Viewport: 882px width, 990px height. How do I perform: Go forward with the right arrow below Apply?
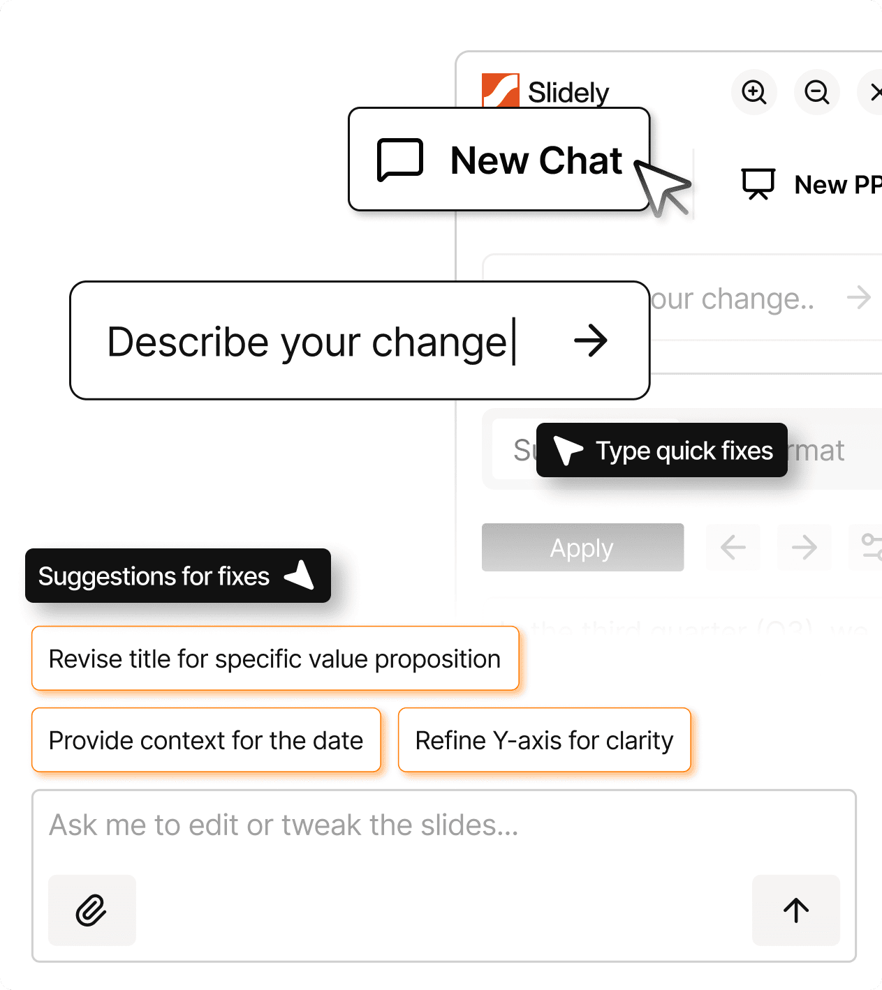tap(804, 547)
